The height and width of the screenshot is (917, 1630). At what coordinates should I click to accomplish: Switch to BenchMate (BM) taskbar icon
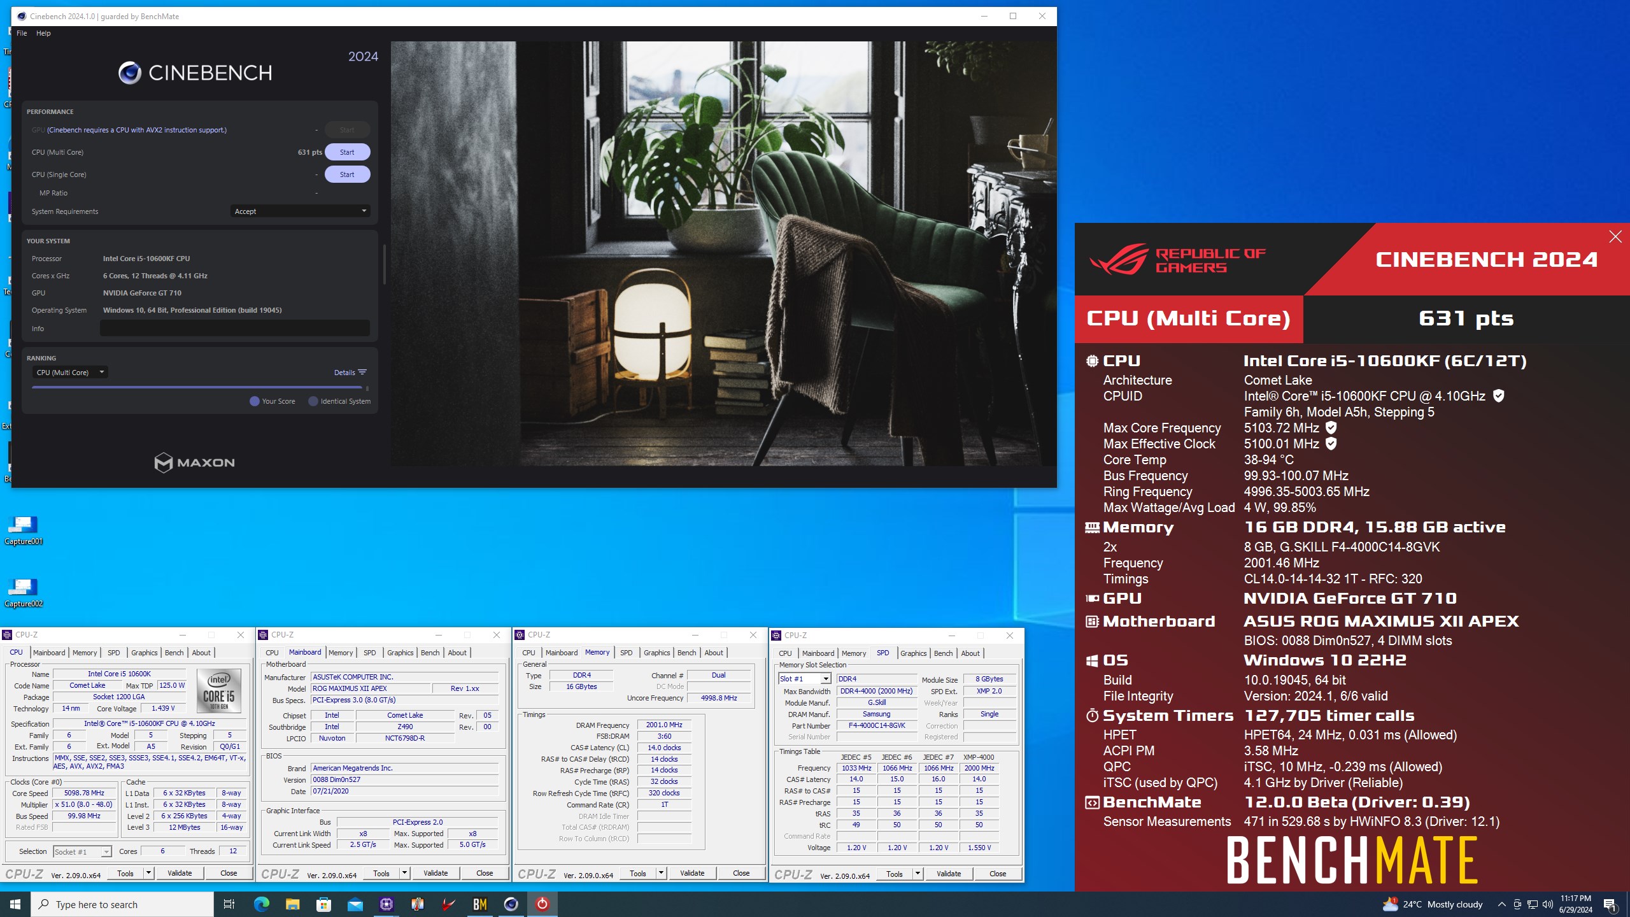click(x=479, y=904)
